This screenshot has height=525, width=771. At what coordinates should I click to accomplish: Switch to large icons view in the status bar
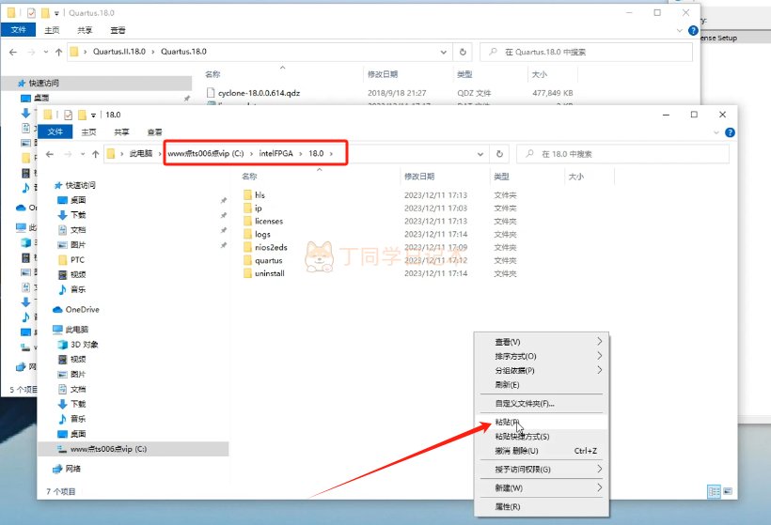point(728,491)
